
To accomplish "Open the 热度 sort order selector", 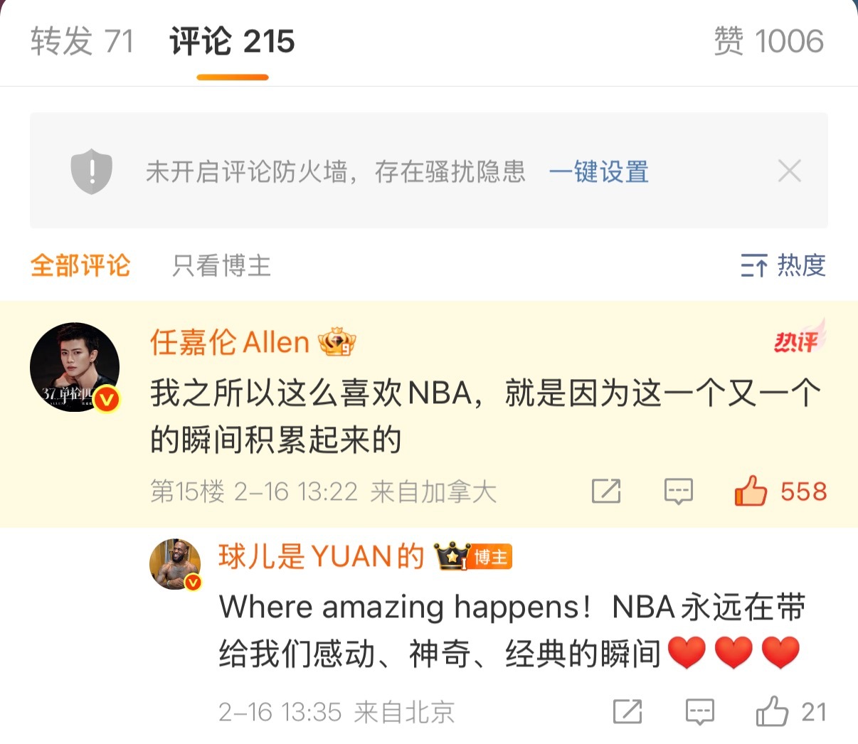I will tap(783, 265).
